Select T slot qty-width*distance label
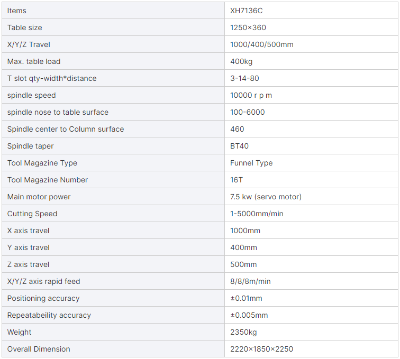The width and height of the screenshot is (400, 359). [52, 78]
